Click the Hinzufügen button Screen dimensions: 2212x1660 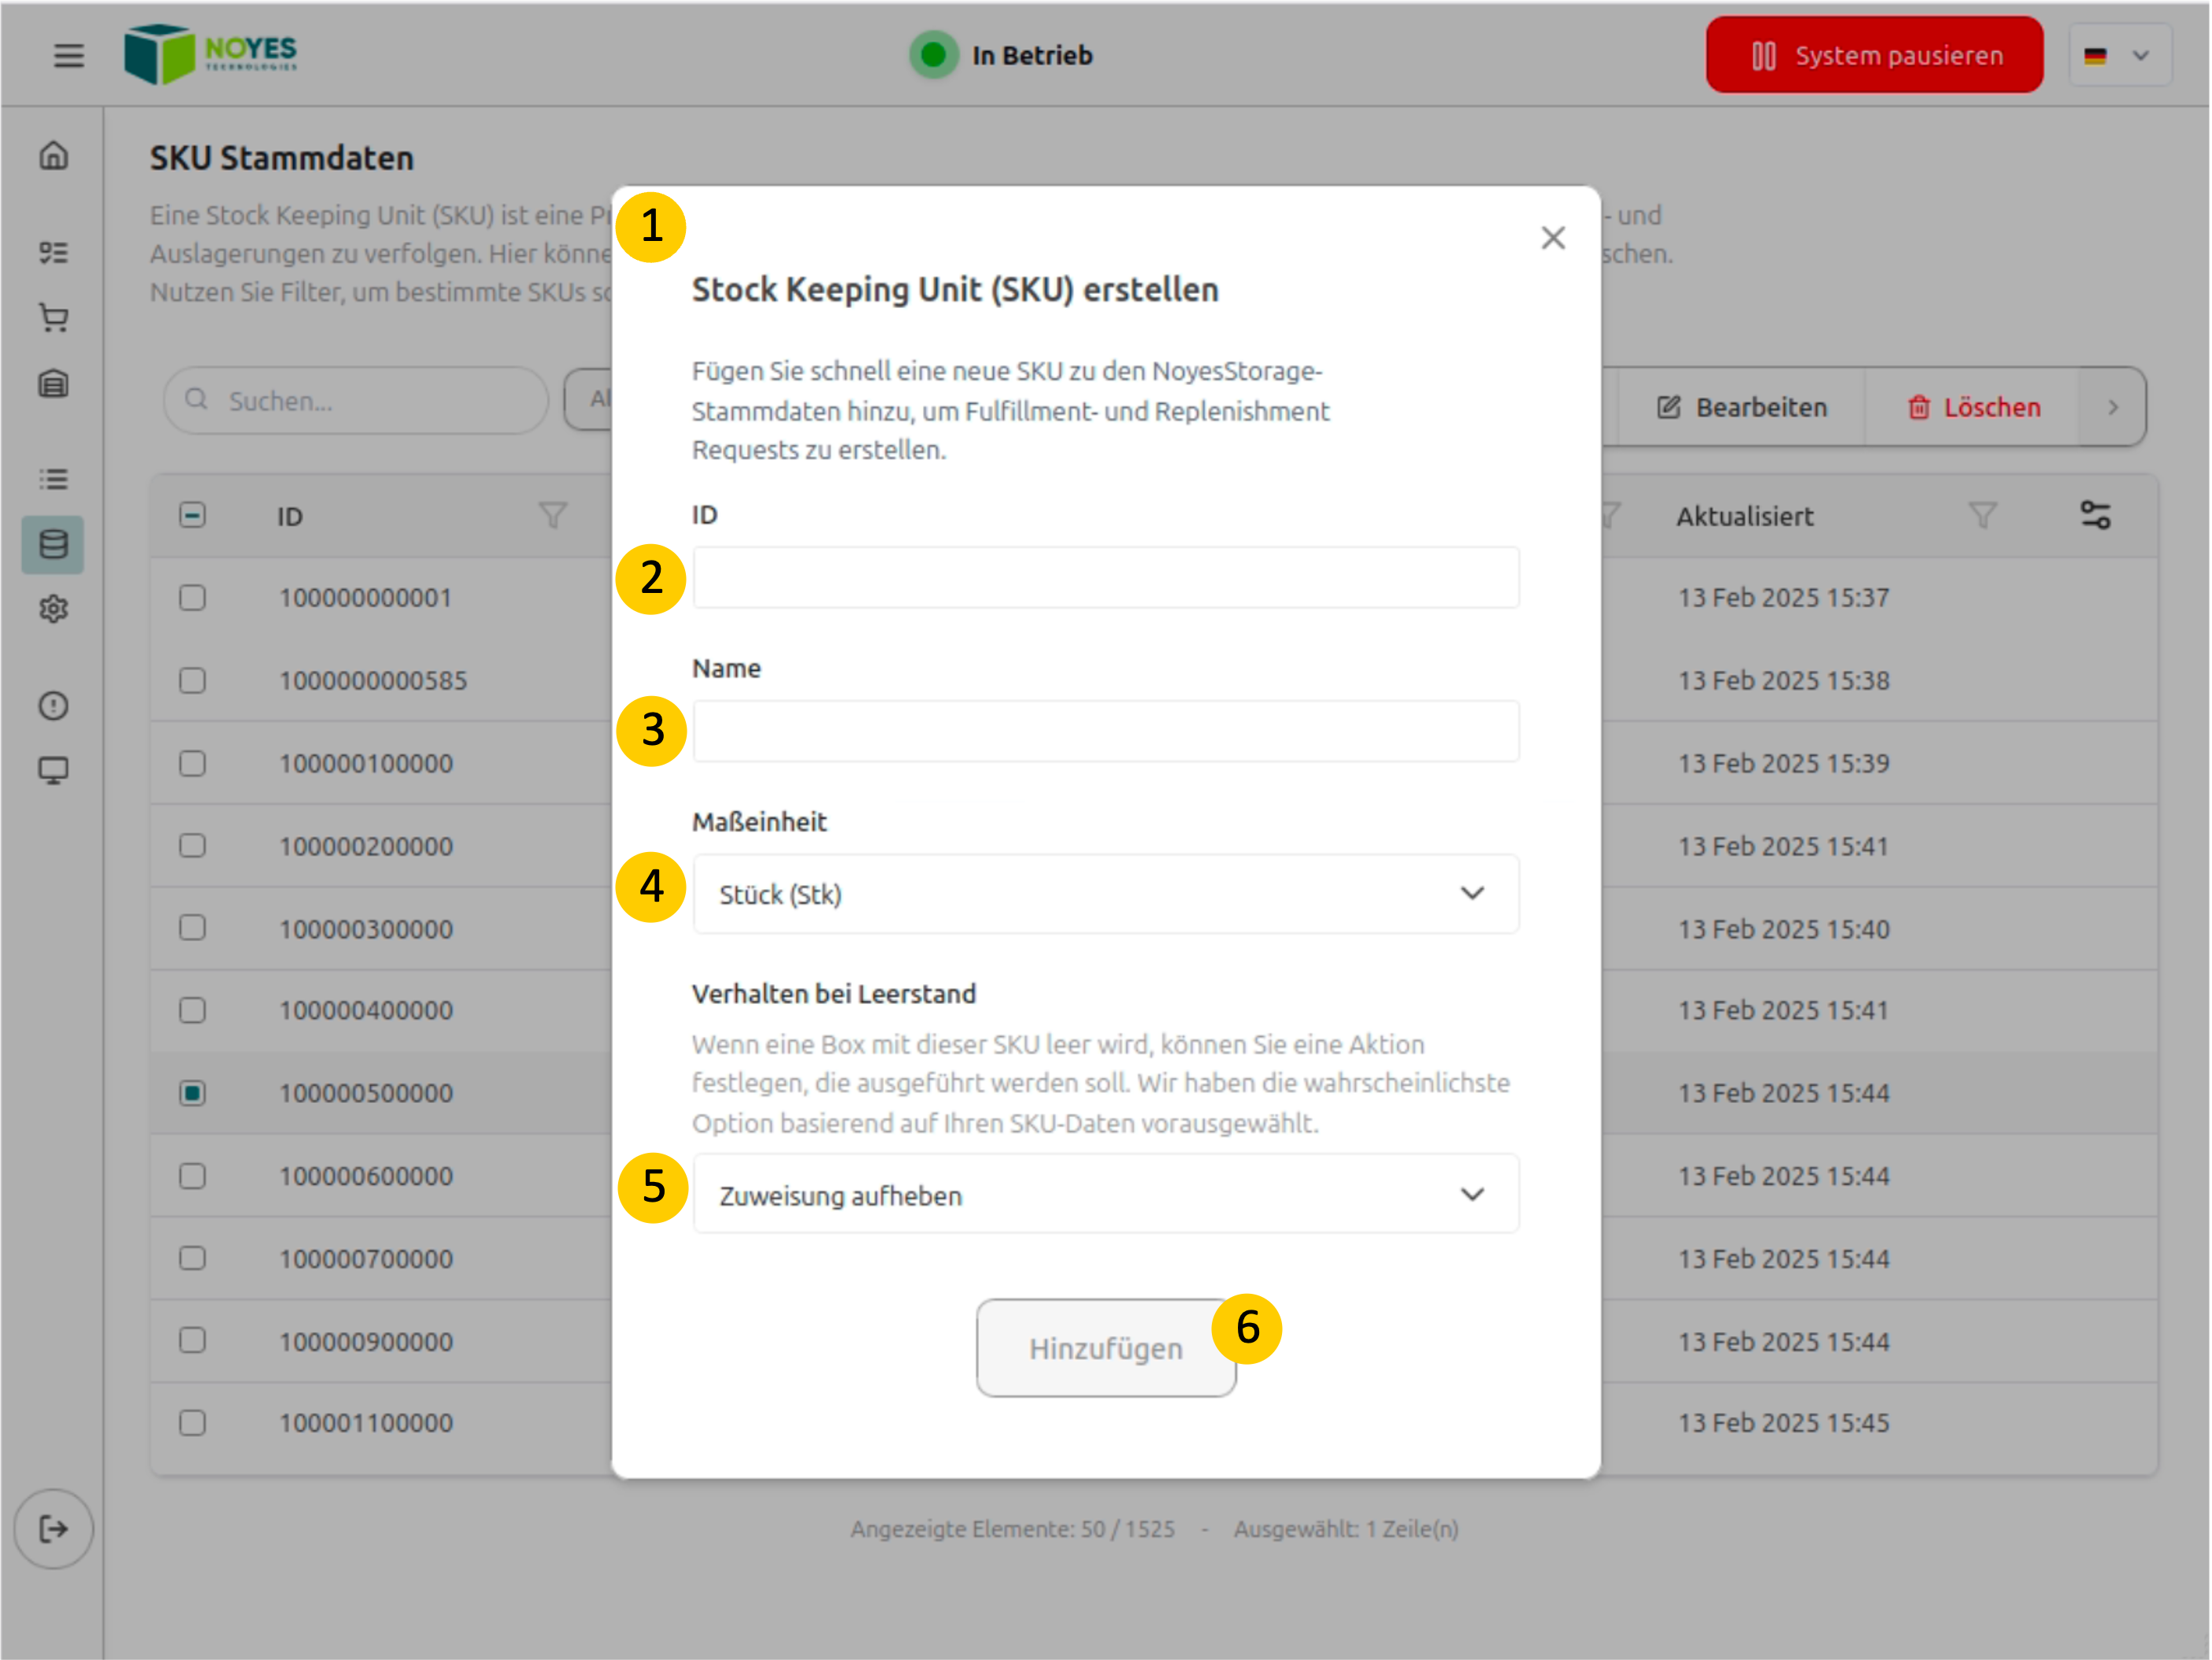coord(1106,1348)
